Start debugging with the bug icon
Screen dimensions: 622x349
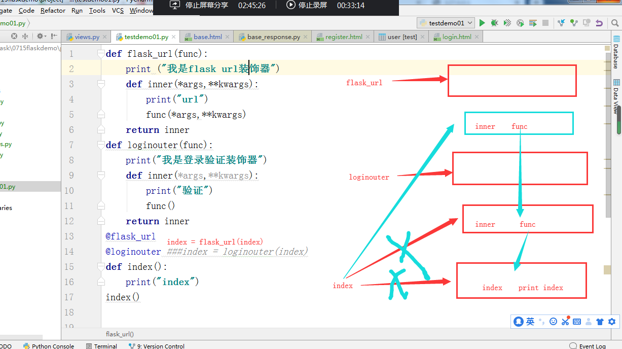pyautogui.click(x=494, y=23)
